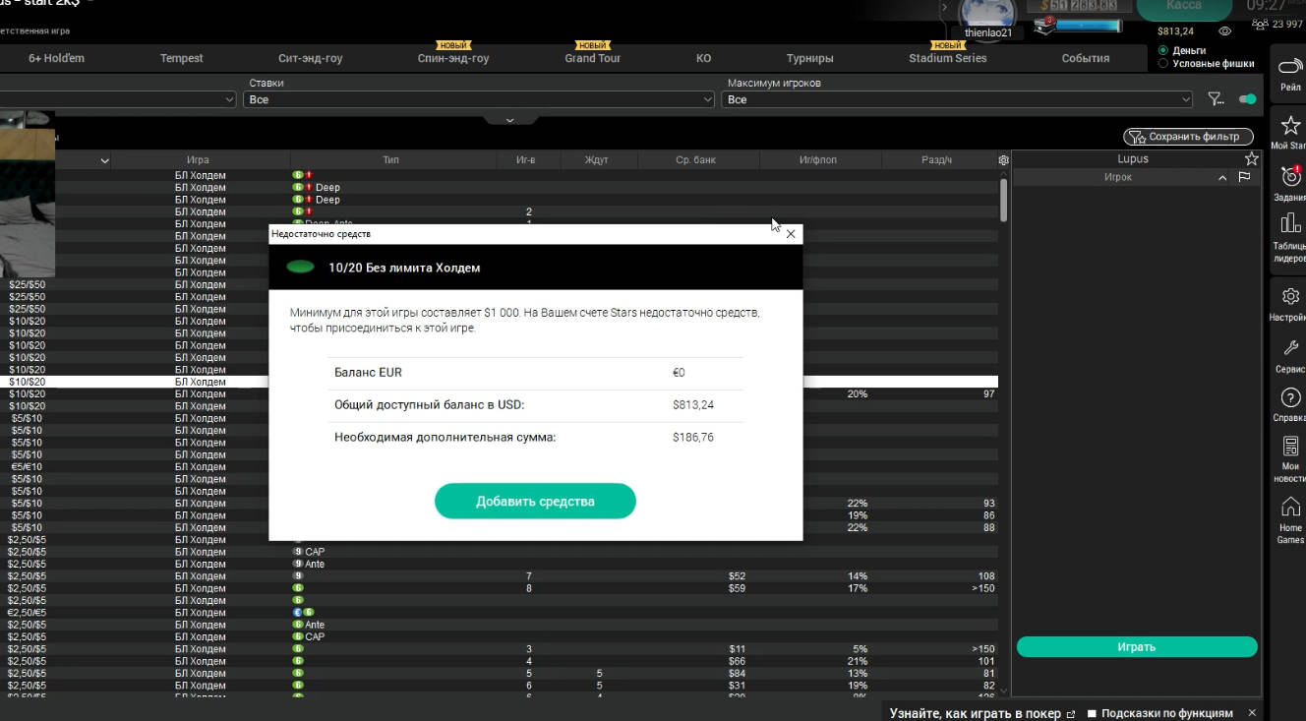Image resolution: width=1306 pixels, height=721 pixels.
Task: Click the Добавить средства button
Action: click(x=535, y=501)
